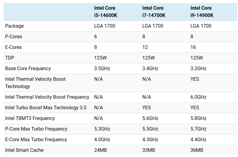This screenshot has width=238, height=157.
Task: Click the Intel Thermal Velocity Boost Technology label
Action: 35,83
